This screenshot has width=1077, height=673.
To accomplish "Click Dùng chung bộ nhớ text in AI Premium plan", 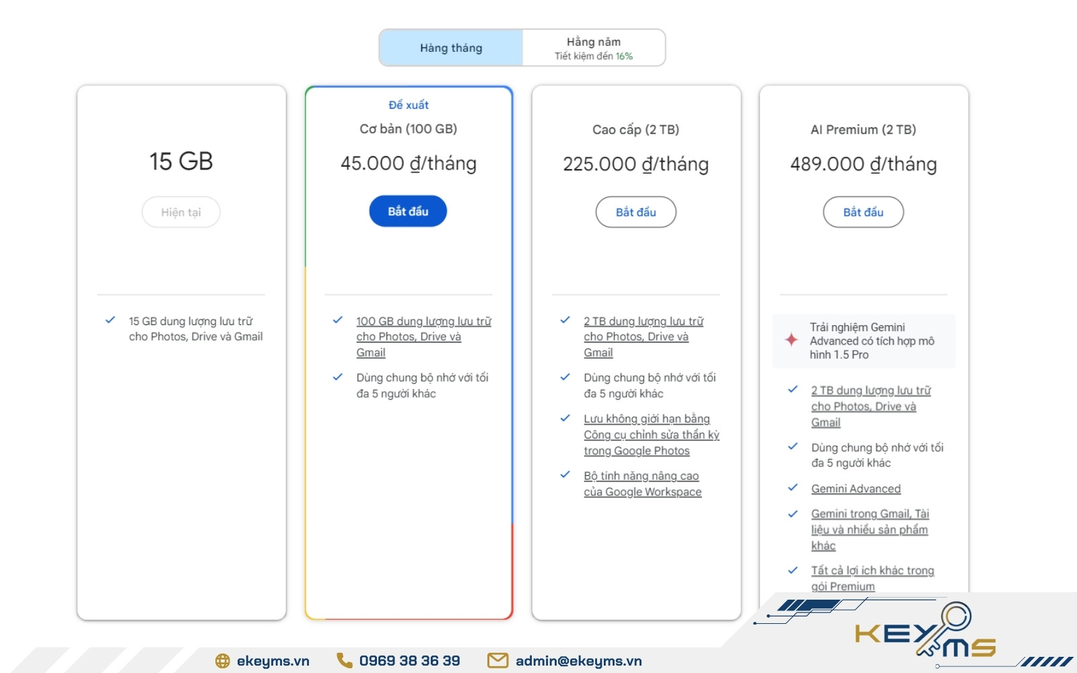I will [877, 455].
